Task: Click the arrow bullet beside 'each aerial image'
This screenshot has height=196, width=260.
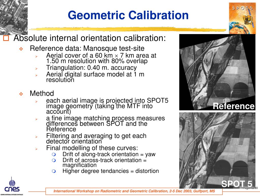Action: 37,101
